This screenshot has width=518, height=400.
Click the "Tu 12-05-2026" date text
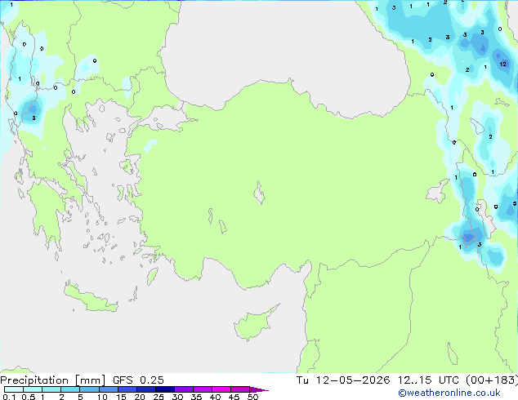[x=343, y=380]
